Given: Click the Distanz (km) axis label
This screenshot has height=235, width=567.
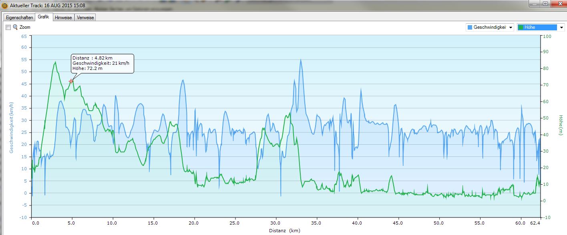Looking at the screenshot, I should click(284, 230).
